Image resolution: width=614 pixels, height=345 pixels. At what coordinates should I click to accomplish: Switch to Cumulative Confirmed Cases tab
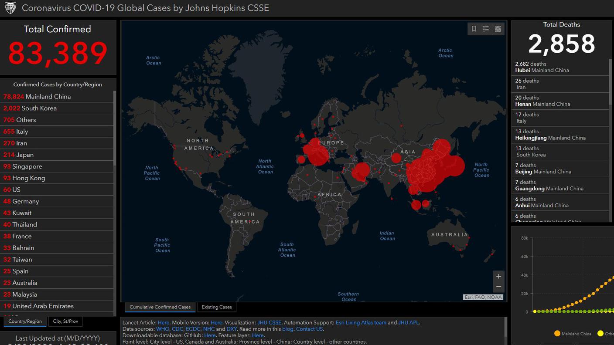(160, 307)
